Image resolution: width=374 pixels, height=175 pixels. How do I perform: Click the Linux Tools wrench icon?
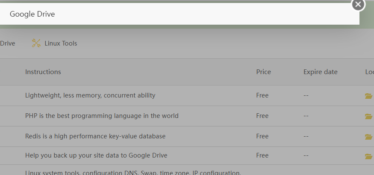pyautogui.click(x=36, y=43)
